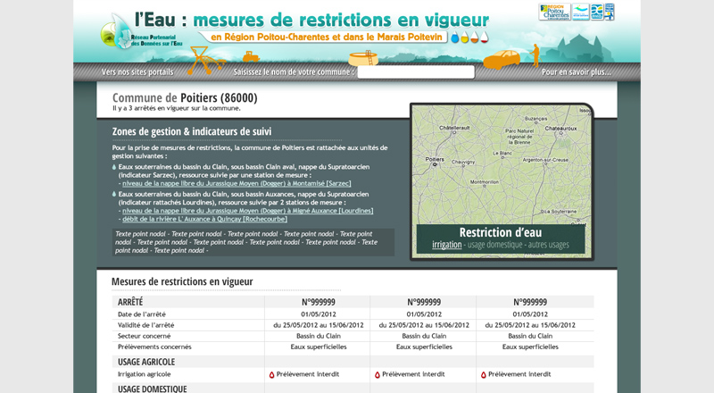The image size is (714, 393).
Task: Click 'Châtellerault' label on the map
Action: pyautogui.click(x=454, y=128)
